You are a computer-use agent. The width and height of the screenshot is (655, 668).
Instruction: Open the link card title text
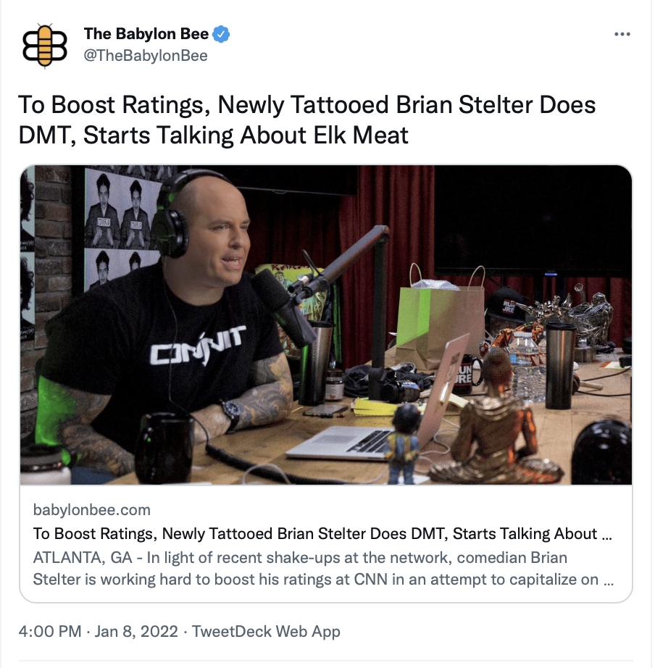tap(322, 533)
